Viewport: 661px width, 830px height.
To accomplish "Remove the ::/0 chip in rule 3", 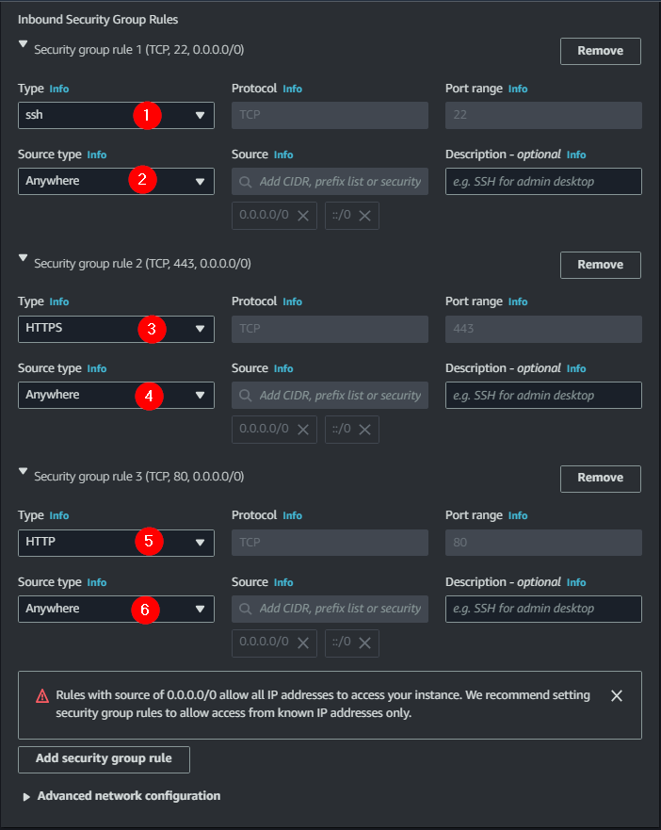I will click(364, 643).
